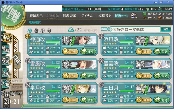The image size is (174, 109).
Task: Switch to fleet number 4 tab
Action: point(49,30)
